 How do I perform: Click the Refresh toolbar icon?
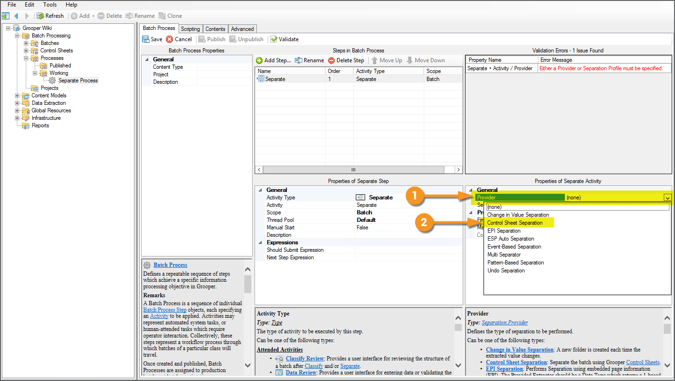[41, 16]
